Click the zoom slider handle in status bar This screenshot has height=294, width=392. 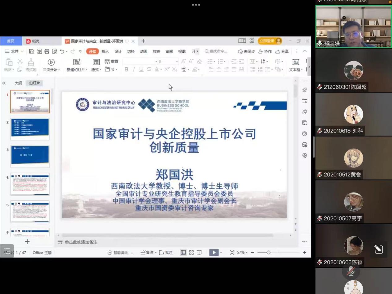[x=268, y=253]
